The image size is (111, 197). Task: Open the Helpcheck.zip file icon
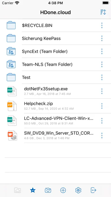click(x=12, y=106)
